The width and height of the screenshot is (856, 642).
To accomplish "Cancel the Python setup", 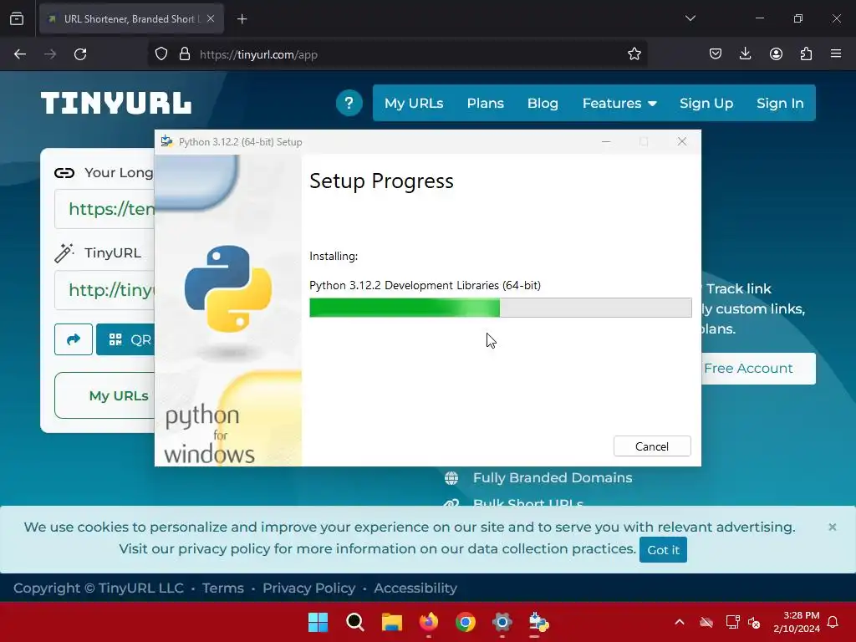I will pyautogui.click(x=652, y=446).
